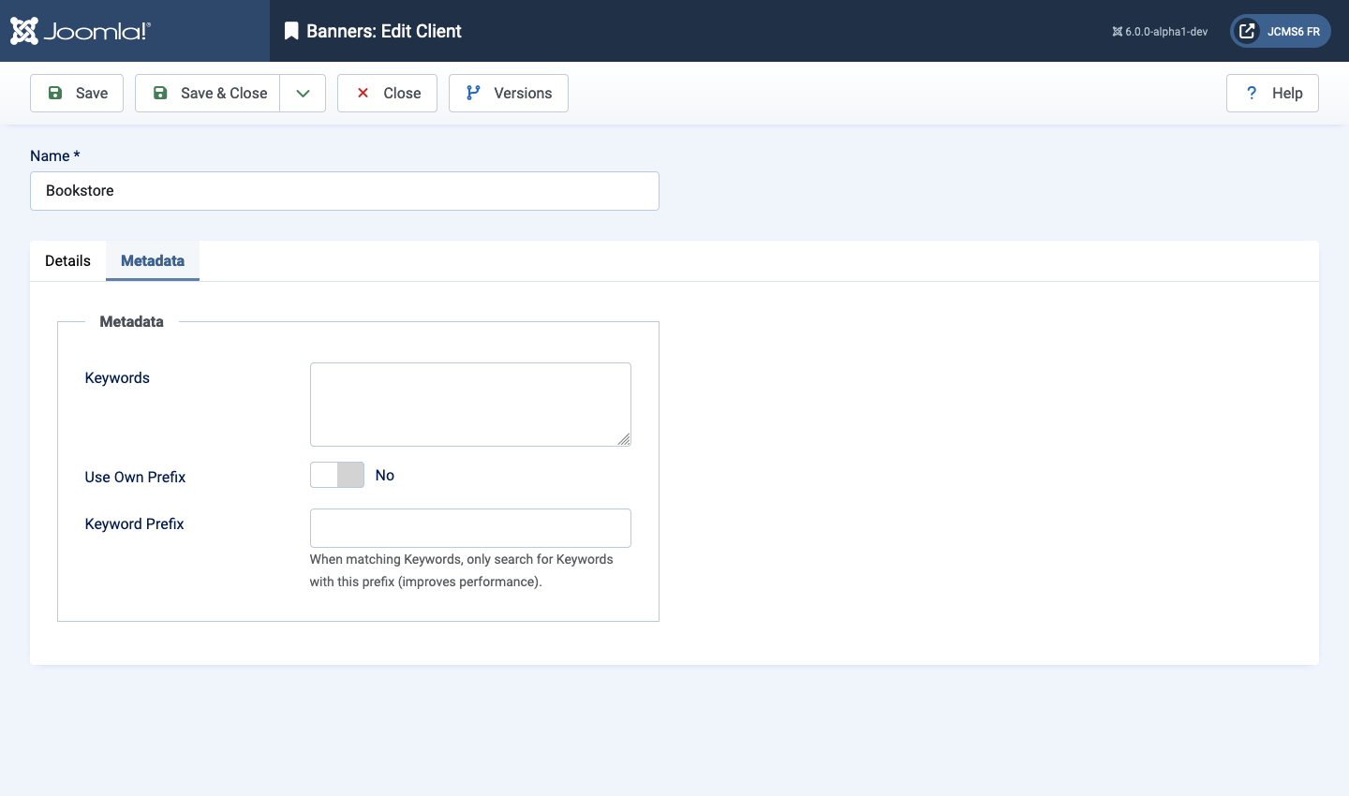Expand the Save & Close dropdown arrow
This screenshot has width=1349, height=796.
(303, 93)
